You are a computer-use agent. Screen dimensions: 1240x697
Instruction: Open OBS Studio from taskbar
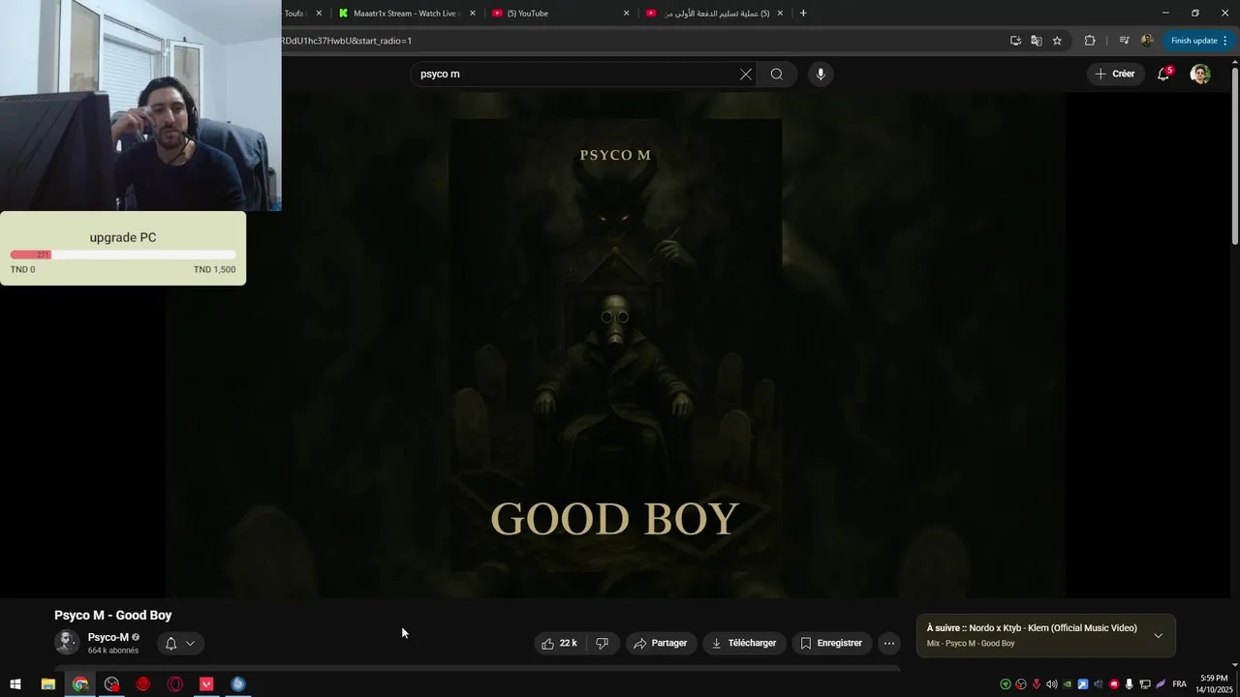(x=112, y=684)
